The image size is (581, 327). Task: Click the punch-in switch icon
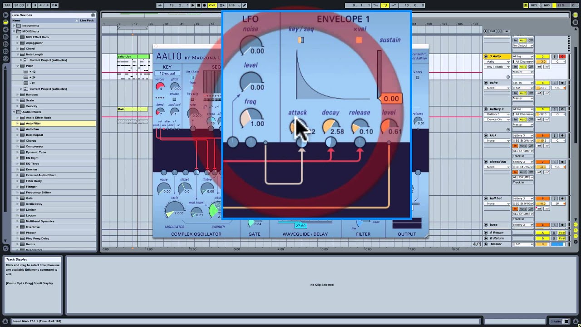[376, 5]
